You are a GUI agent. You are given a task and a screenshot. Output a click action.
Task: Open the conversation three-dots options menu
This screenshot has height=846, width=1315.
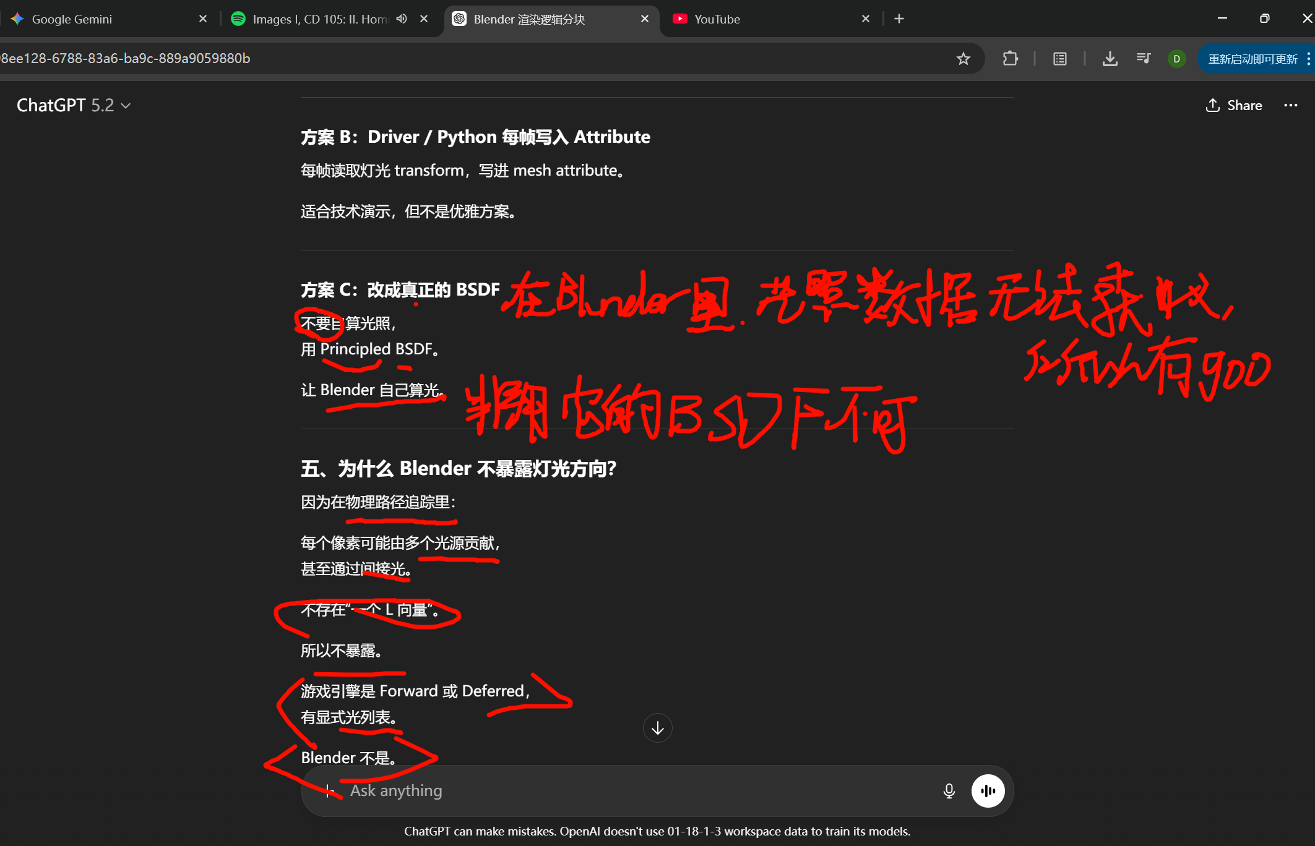[1290, 105]
